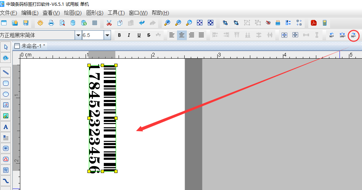The height and width of the screenshot is (190, 362).
Task: Click the blue padlock lock icon
Action: pyautogui.click(x=278, y=22)
